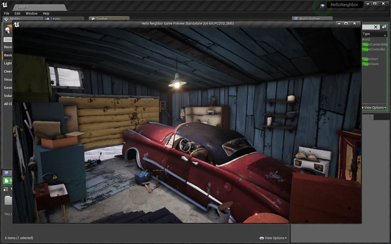The width and height of the screenshot is (391, 244).
Task: Open World Outliner View Options dropdown
Action: tap(375, 107)
